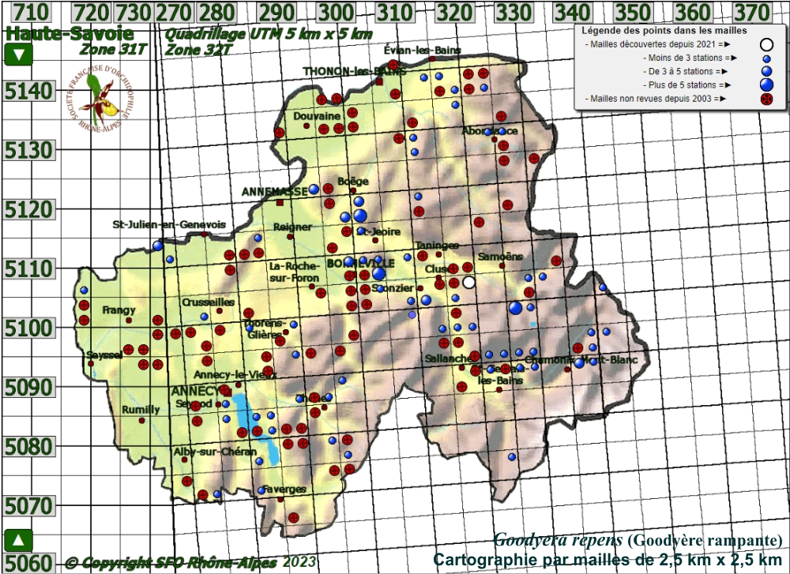
Task: Click the small blue 'Moins de 3 stations' legend dot
Action: (766, 58)
